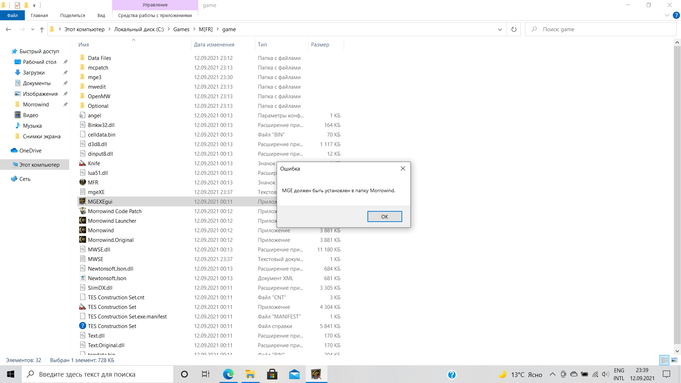This screenshot has height=383, width=681.
Task: Switch to details view layout icon
Action: [x=664, y=360]
